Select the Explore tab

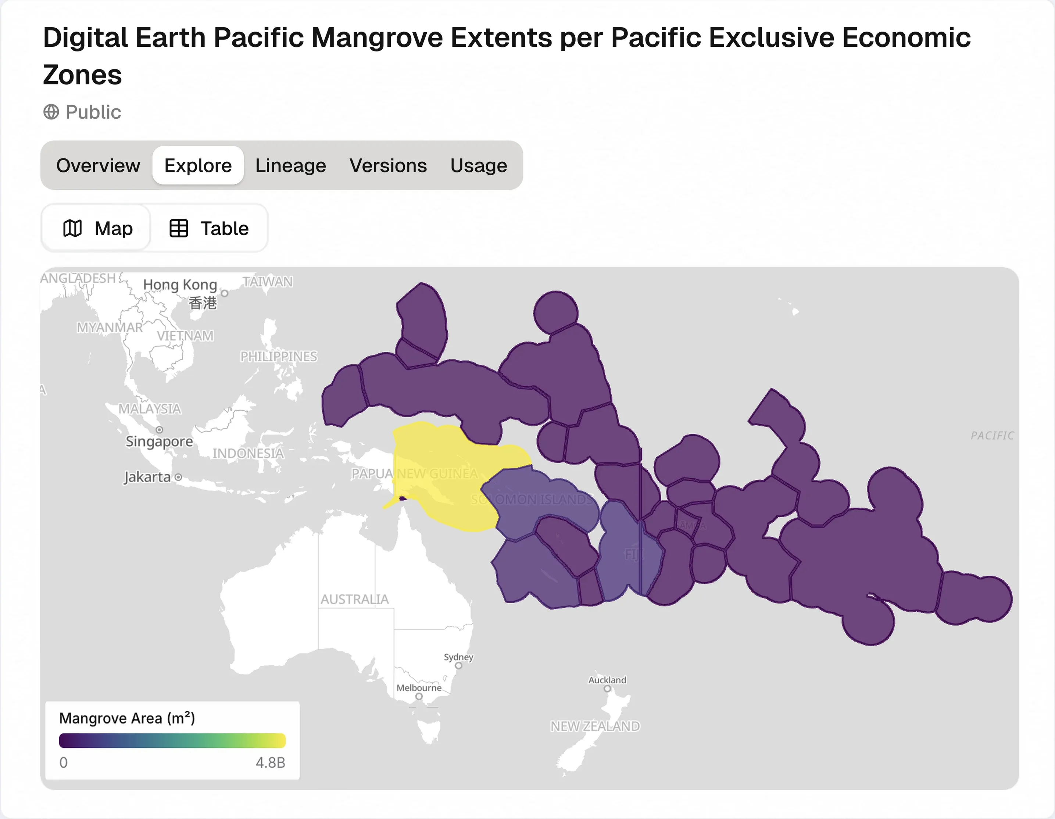coord(198,165)
